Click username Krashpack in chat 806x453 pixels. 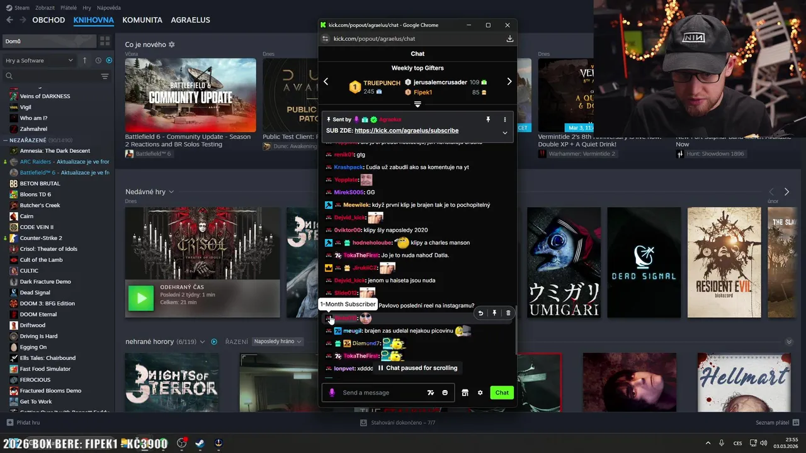tap(348, 167)
